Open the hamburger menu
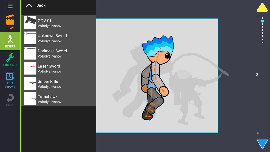 pyautogui.click(x=10, y=6)
